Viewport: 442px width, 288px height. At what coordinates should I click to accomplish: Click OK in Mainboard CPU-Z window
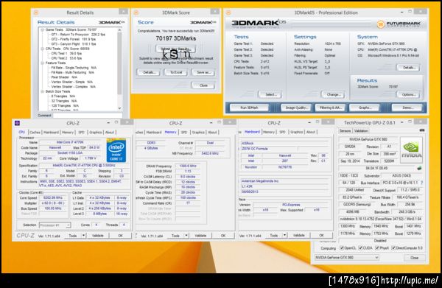(321, 235)
